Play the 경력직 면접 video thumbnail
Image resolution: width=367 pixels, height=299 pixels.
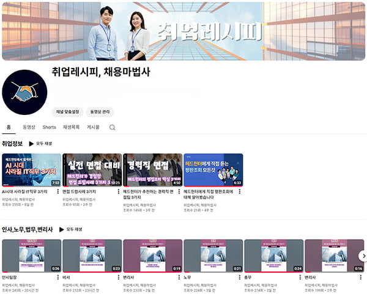tap(152, 169)
